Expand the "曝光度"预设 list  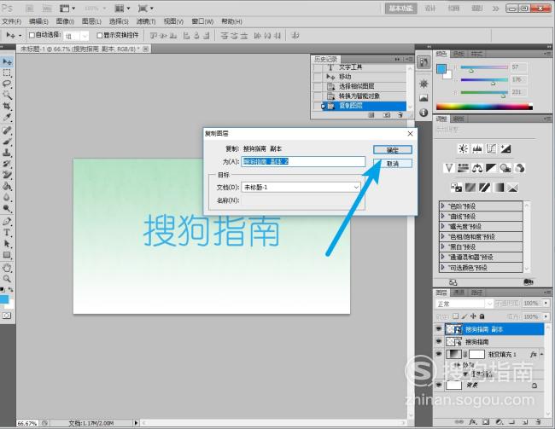pos(442,226)
